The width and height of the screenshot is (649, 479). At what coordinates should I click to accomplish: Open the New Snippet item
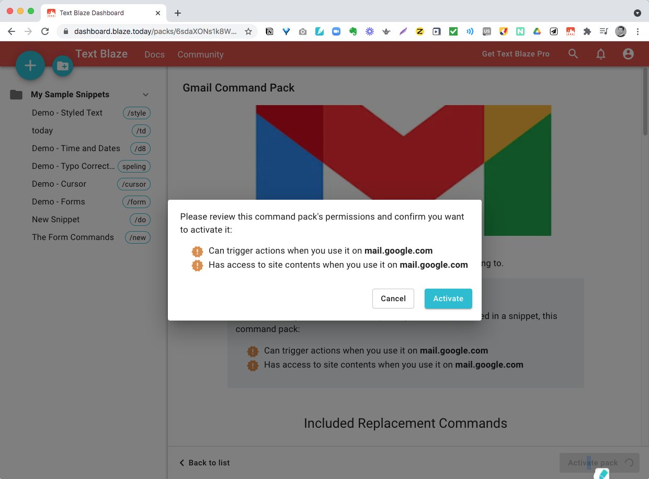(56, 219)
